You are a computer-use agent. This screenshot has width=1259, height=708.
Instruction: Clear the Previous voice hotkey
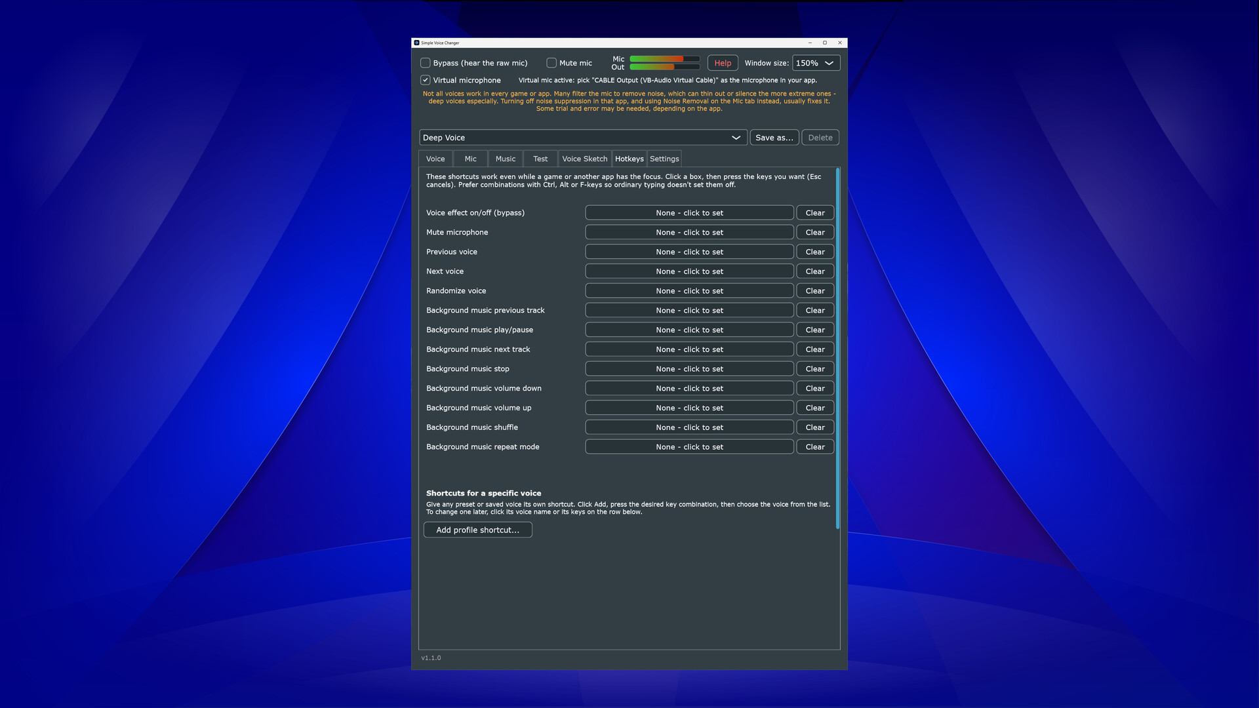(x=815, y=252)
